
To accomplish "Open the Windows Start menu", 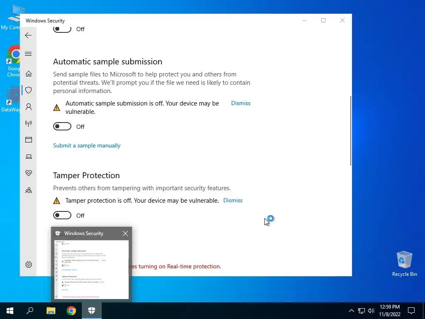I will pyautogui.click(x=10, y=311).
